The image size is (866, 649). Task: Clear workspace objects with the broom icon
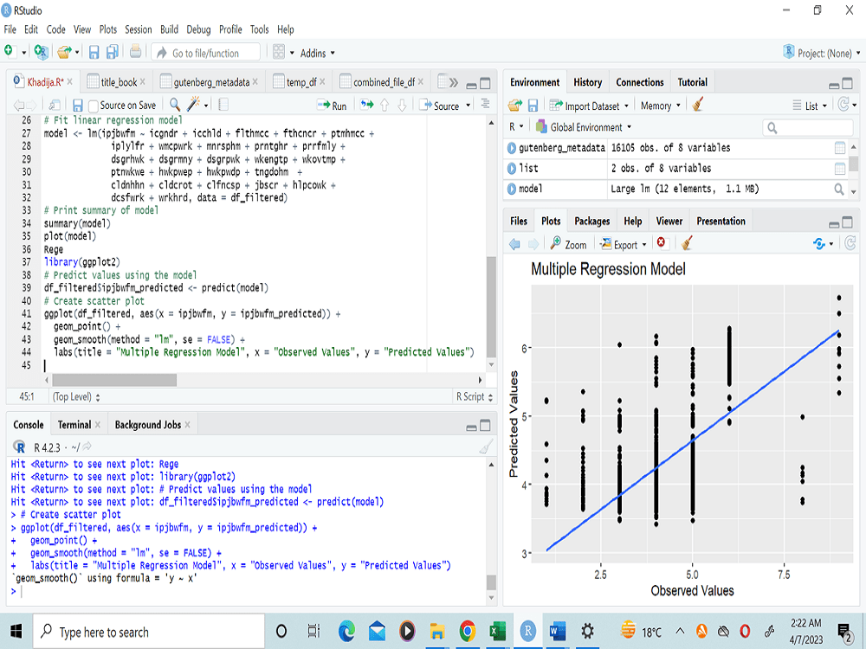point(698,104)
